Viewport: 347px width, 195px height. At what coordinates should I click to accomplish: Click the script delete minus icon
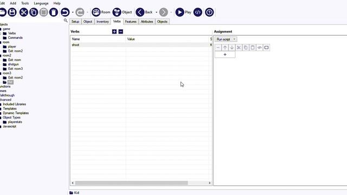tap(218, 48)
